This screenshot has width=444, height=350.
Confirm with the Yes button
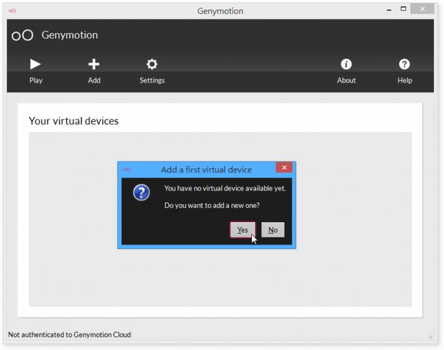tap(243, 230)
